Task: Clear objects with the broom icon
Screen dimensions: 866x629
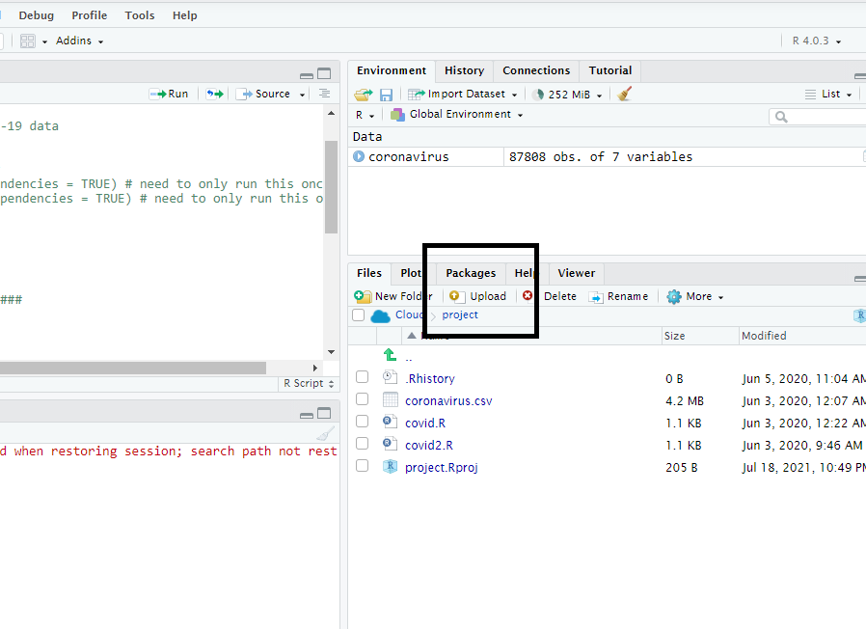Action: tap(622, 94)
